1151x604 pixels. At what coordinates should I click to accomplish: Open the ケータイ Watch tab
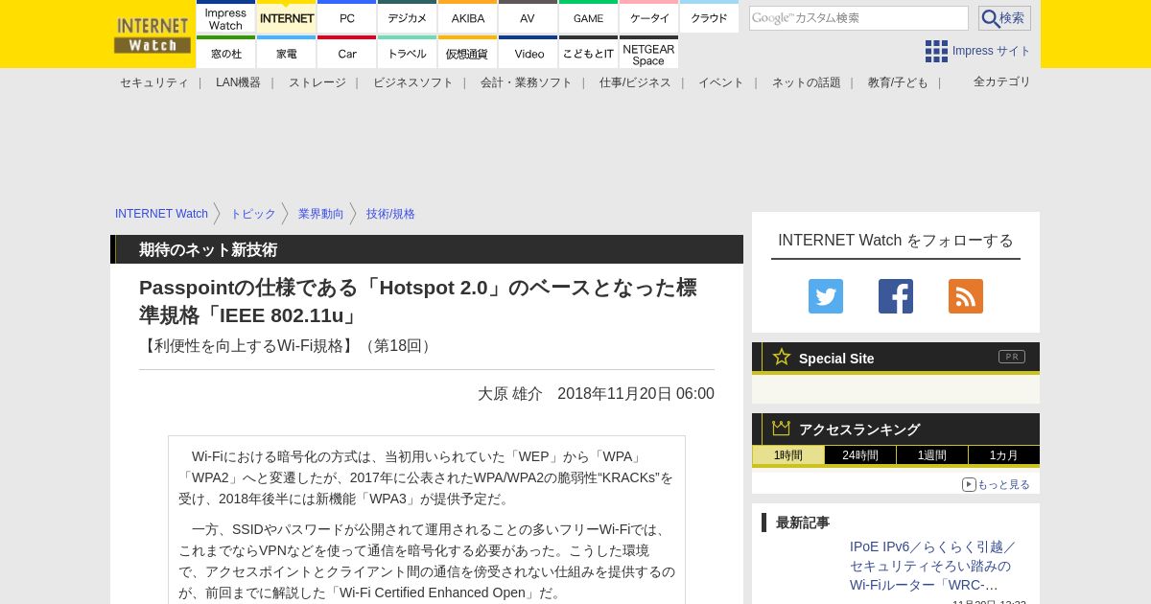649,17
